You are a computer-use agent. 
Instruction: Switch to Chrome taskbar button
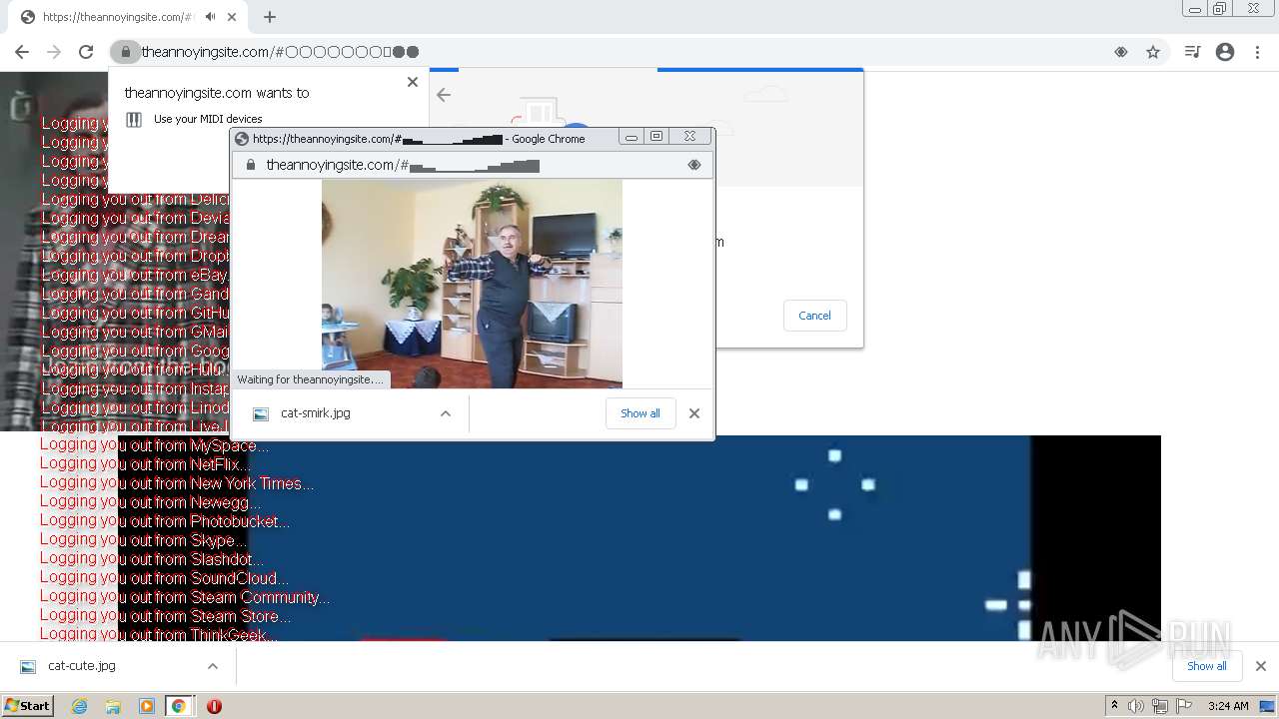click(179, 706)
